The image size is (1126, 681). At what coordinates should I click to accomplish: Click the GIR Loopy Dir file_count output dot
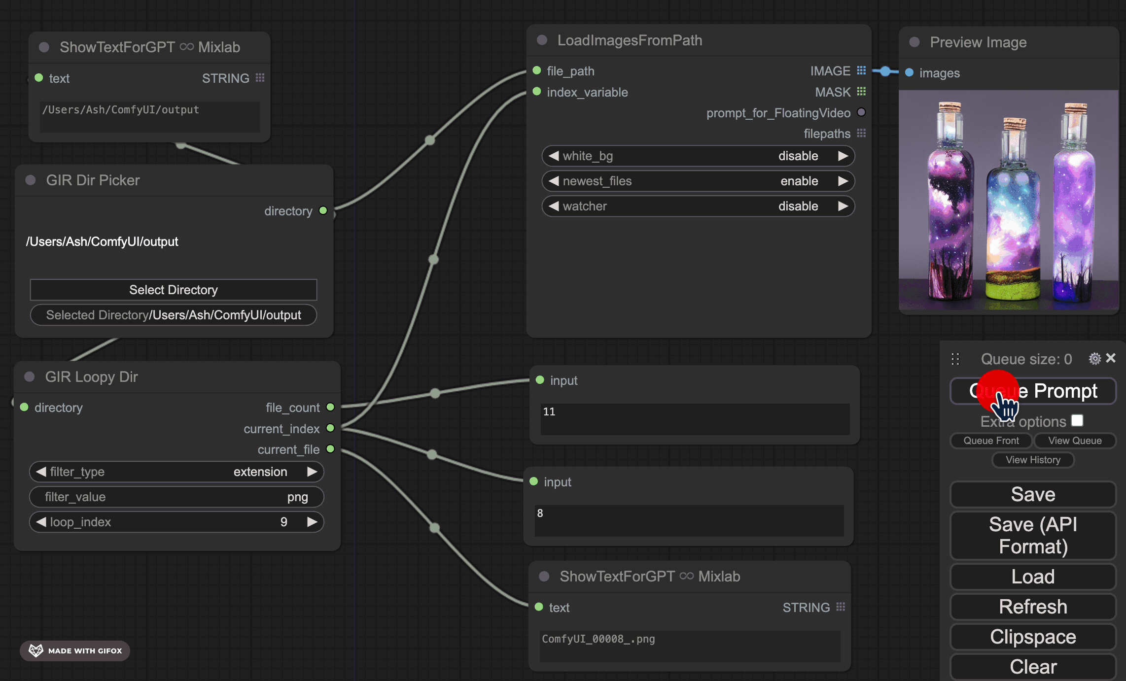(330, 407)
